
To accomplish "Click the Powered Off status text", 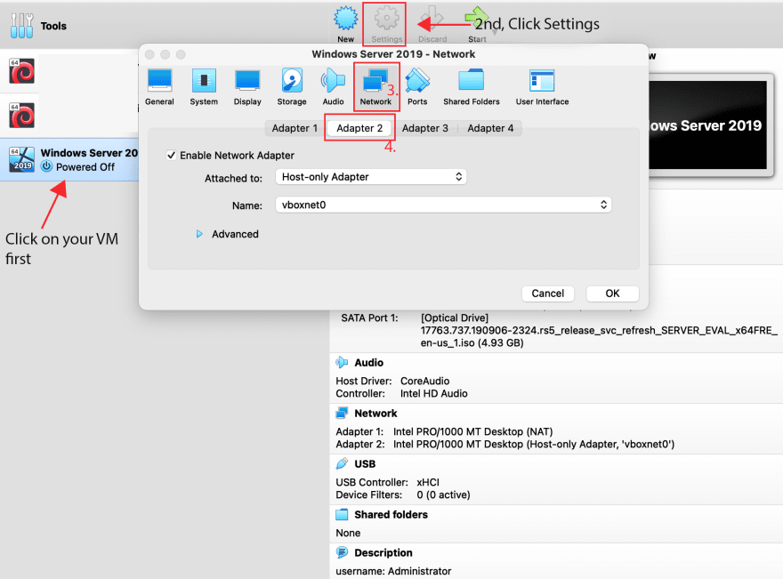I will tap(85, 167).
